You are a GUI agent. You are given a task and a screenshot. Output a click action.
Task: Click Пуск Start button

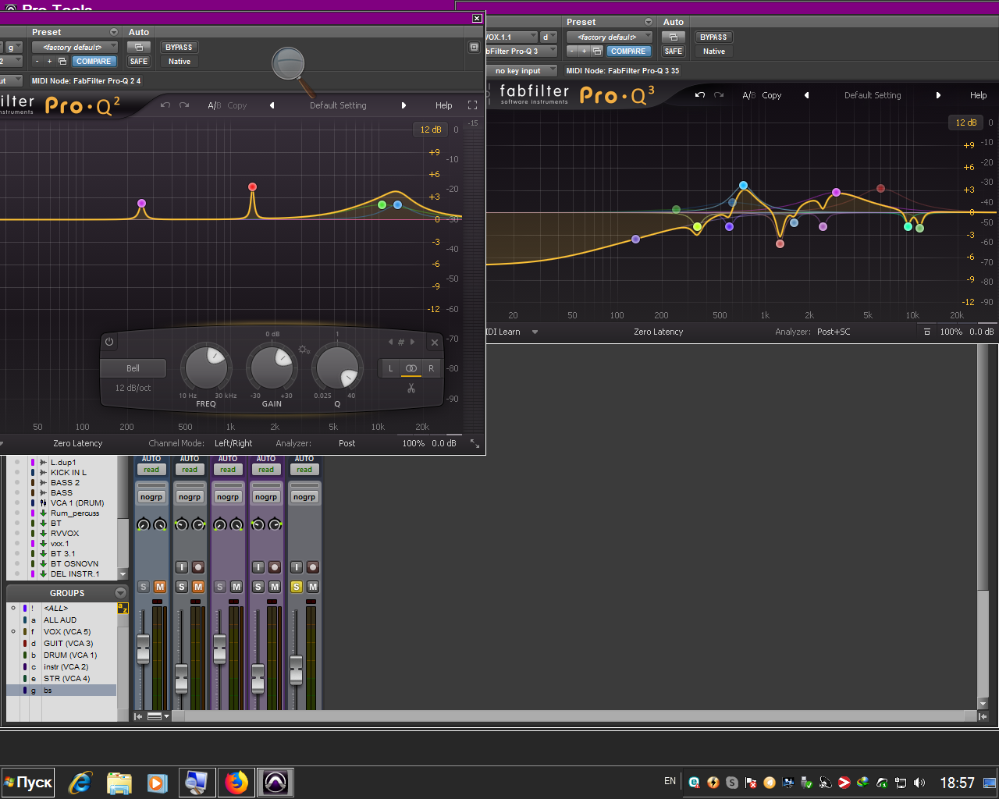click(x=28, y=783)
